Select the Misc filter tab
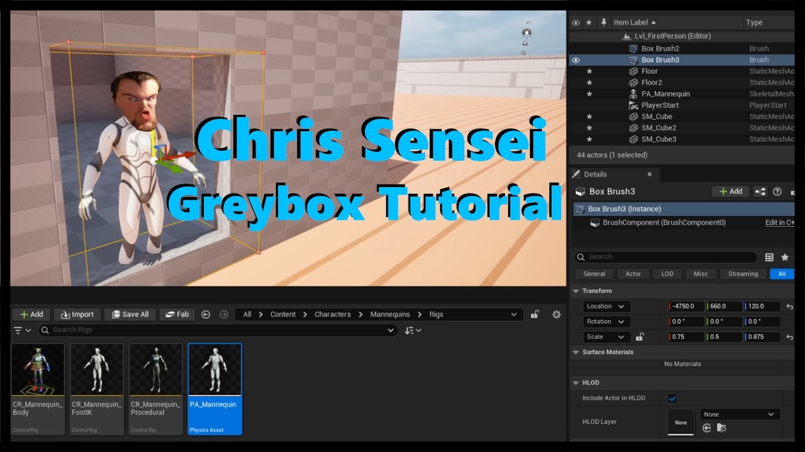The image size is (805, 452). coord(701,274)
